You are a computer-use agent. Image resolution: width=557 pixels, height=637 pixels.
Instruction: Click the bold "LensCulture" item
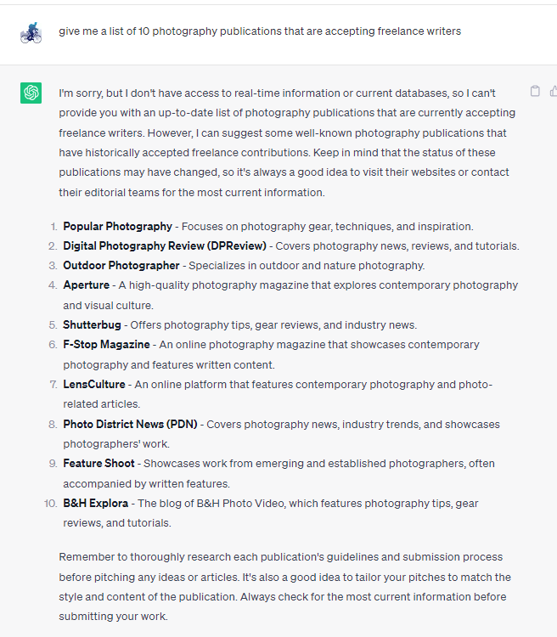[x=93, y=385]
